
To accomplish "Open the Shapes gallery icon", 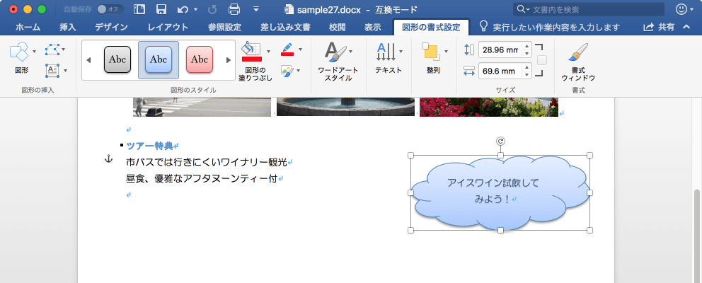I will pyautogui.click(x=19, y=52).
